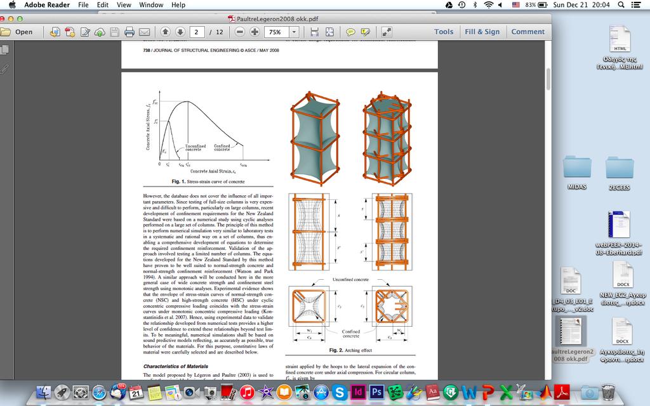
Task: Open the App Store from the dock
Action: [x=321, y=392]
